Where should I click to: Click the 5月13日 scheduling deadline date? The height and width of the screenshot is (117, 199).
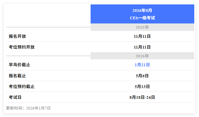(142, 86)
